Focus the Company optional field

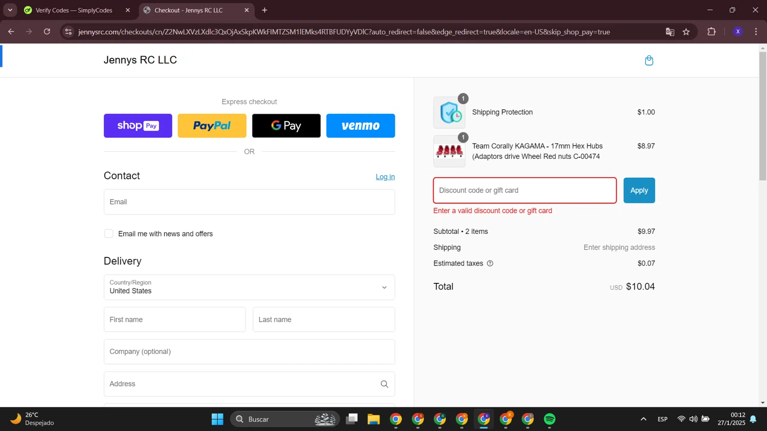pyautogui.click(x=249, y=352)
